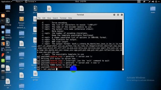Select the dvwa.zip archive on desktop

pos(8,22)
